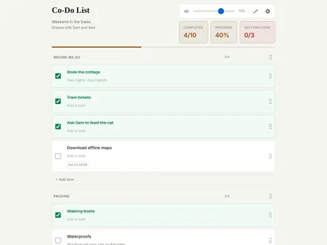327x245 pixels.
Task: Click the overall progress bar
Action: [163, 47]
